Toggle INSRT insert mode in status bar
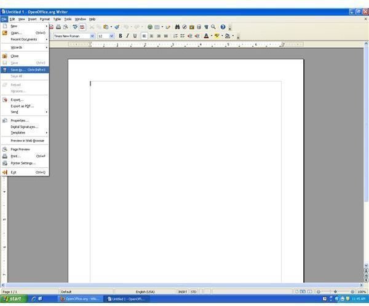The width and height of the screenshot is (369, 306). pos(183,292)
